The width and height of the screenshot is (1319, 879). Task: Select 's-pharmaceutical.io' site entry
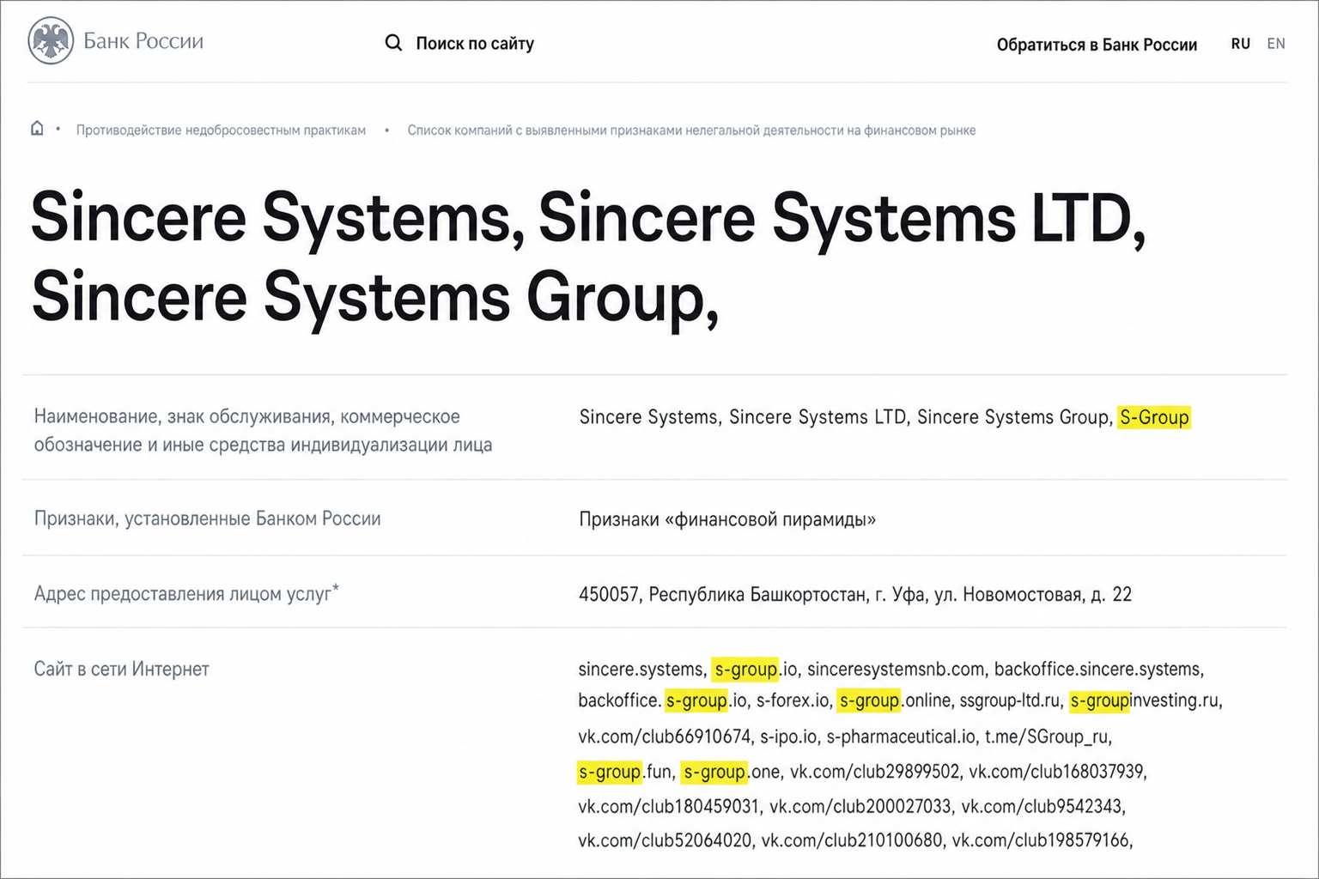point(901,737)
